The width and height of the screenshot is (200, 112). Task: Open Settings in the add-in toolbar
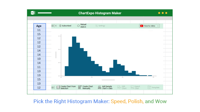click(100, 26)
